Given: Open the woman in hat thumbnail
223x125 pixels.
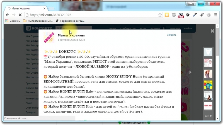Looking at the screenshot, I should [208, 74].
